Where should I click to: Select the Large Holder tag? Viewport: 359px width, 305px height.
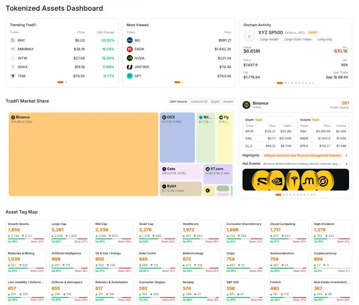[269, 39]
